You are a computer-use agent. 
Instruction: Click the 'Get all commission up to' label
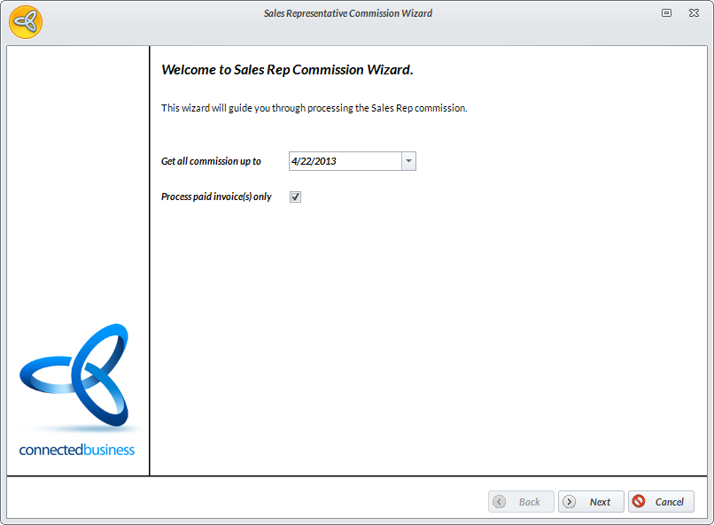[211, 161]
